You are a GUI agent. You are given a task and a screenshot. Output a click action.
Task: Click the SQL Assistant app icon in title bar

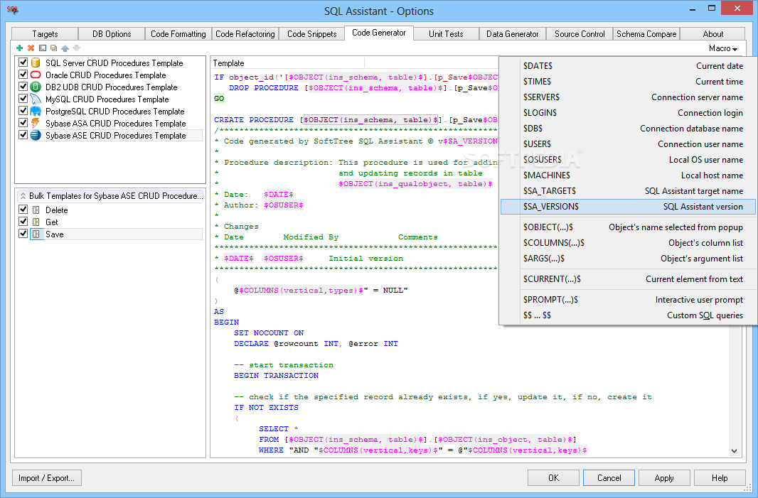pos(13,10)
